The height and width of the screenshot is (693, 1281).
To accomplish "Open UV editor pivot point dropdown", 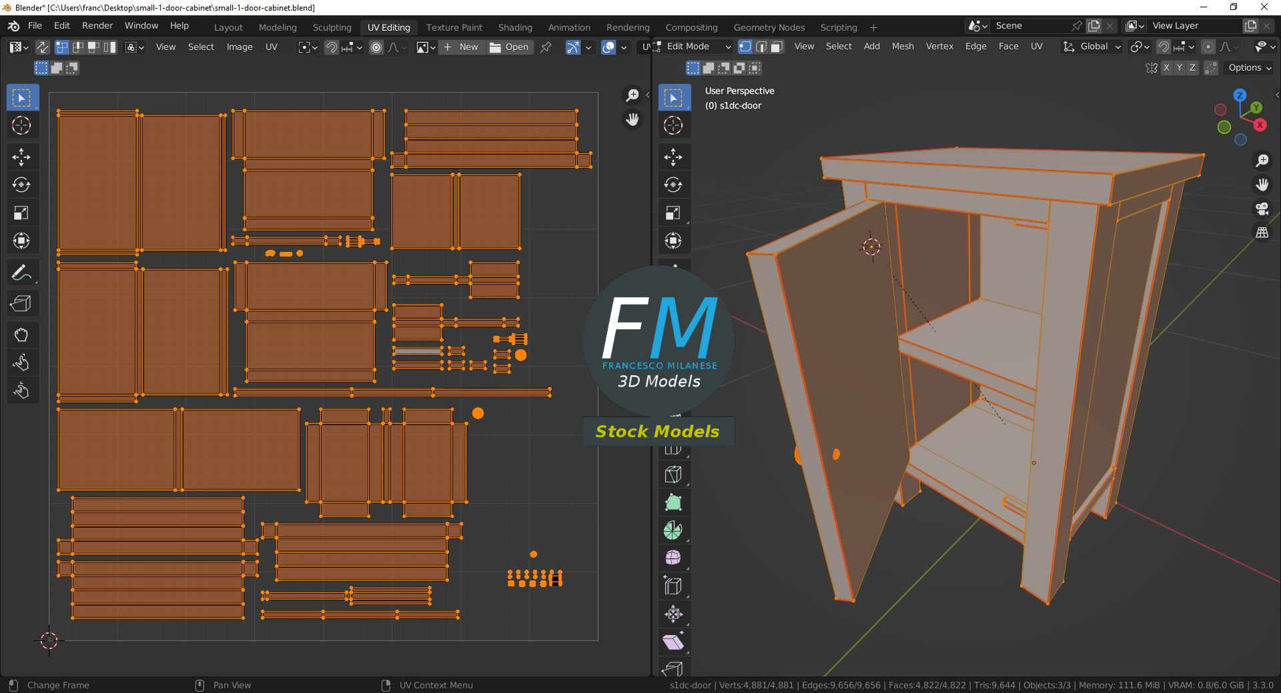I will coord(308,47).
